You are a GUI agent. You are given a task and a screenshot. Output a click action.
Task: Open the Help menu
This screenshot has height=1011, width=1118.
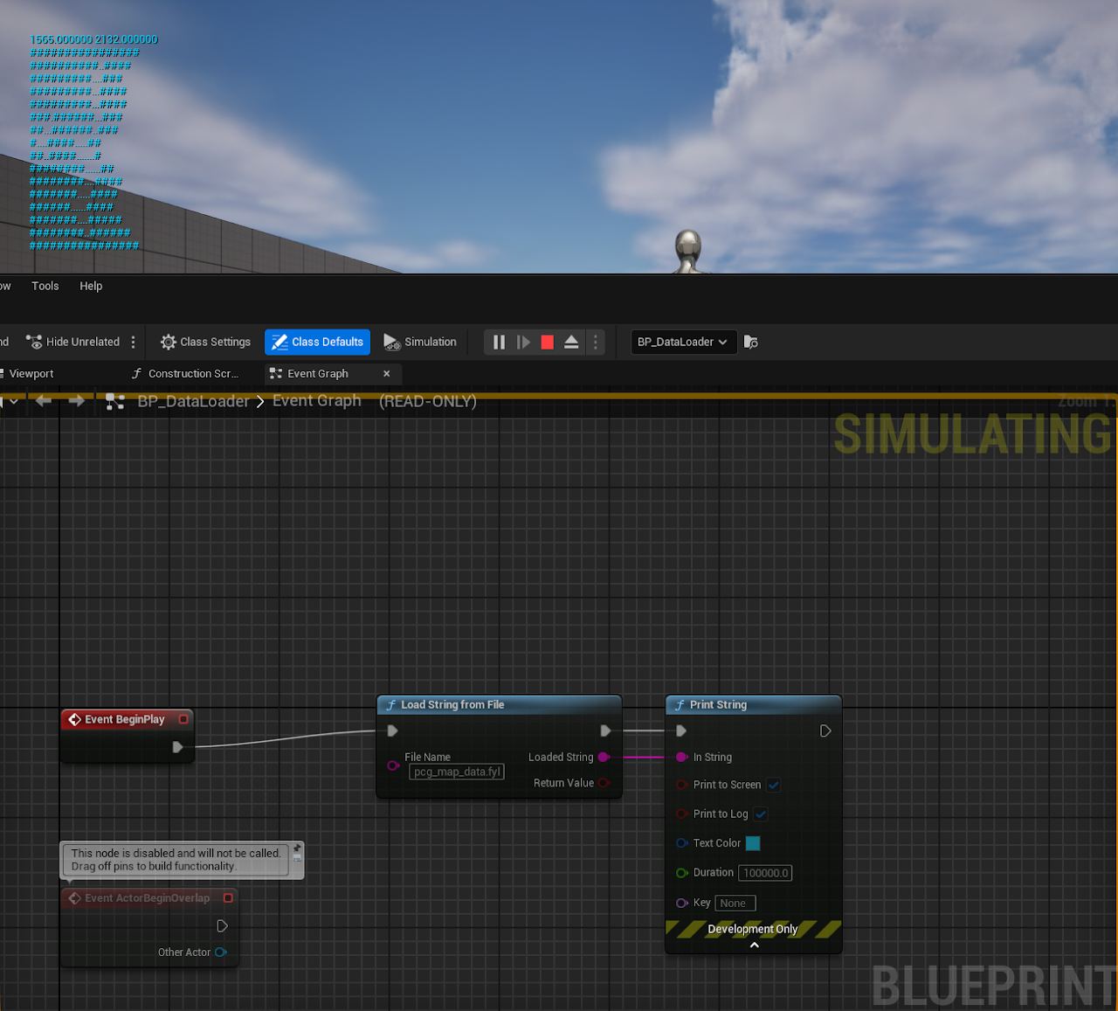(x=91, y=286)
